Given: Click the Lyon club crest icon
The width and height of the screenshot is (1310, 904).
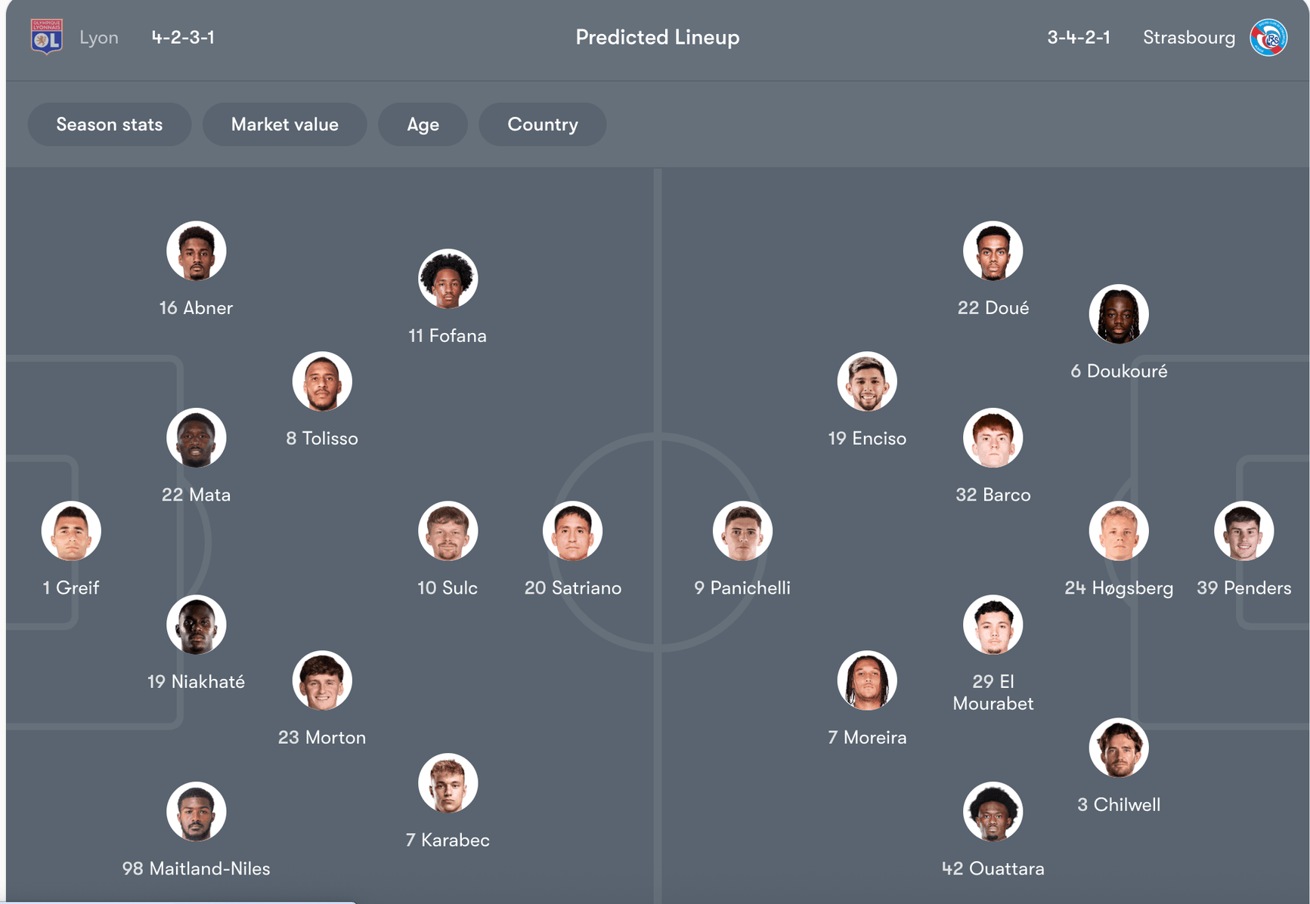Looking at the screenshot, I should tap(46, 37).
